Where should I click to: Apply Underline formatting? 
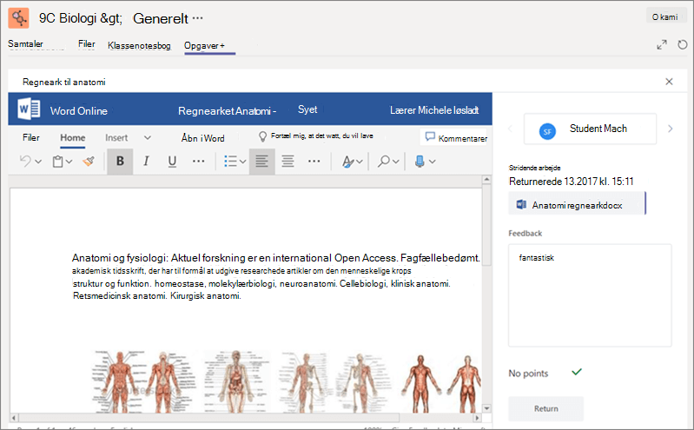(x=172, y=162)
